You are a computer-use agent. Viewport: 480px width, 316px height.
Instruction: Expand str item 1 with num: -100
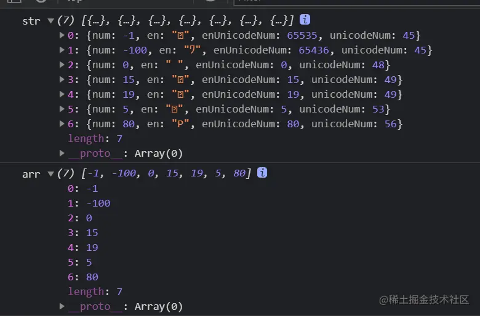pyautogui.click(x=62, y=50)
